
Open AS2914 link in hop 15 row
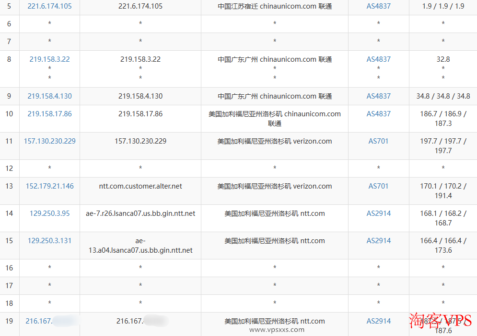pyautogui.click(x=378, y=241)
